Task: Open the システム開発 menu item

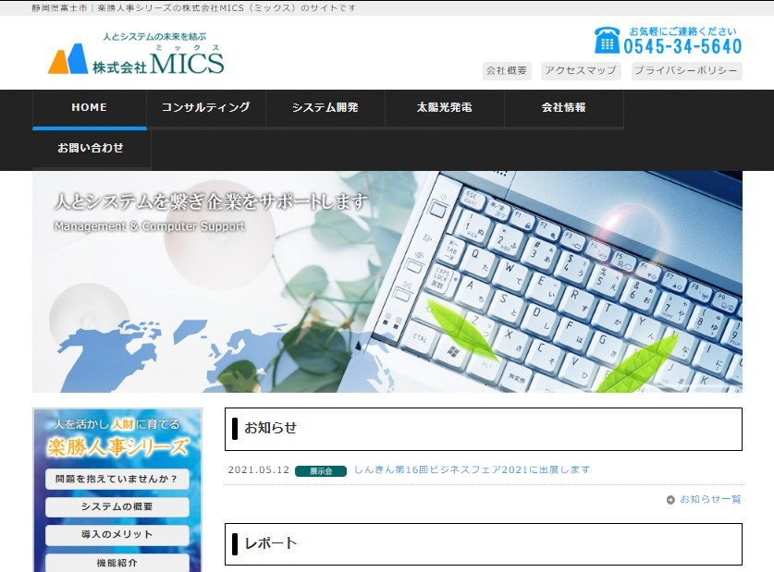Action: pyautogui.click(x=326, y=107)
